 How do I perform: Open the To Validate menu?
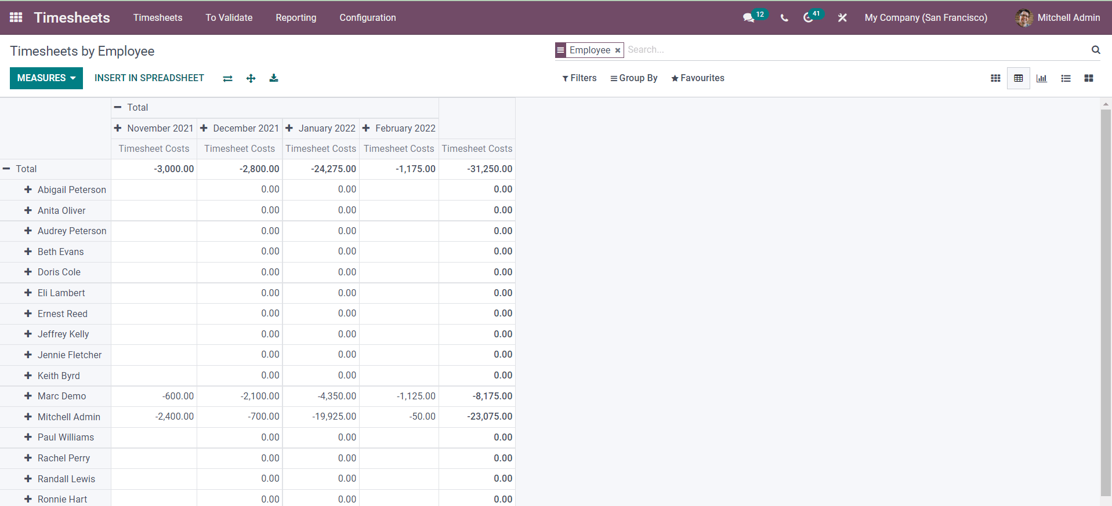pos(229,18)
